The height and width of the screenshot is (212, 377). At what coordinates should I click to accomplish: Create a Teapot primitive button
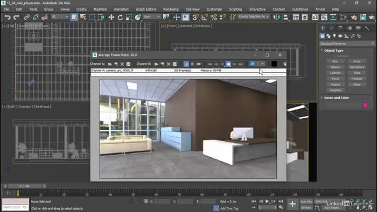point(335,84)
